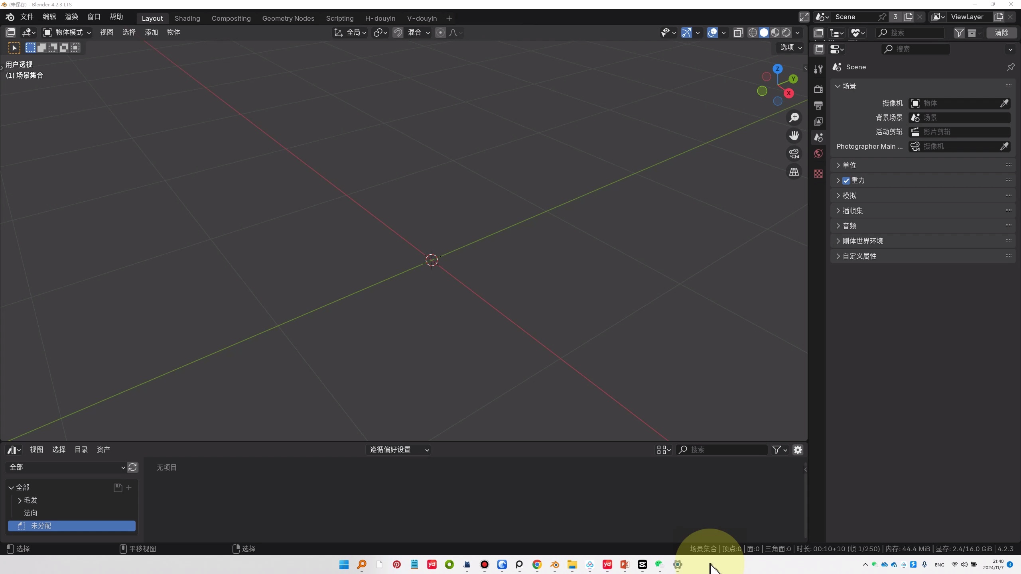Click the zoom view magnifier icon
The image size is (1021, 574).
pos(794,118)
